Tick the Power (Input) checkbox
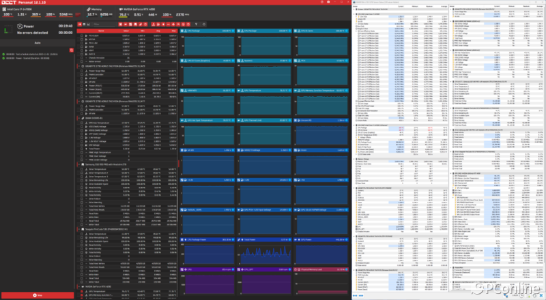Viewport: 546px width, 300px height. point(82,89)
